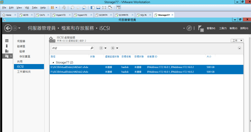Viewport: 251px width, 132px height.
Task: Click the Server Manager refresh icon
Action: pyautogui.click(x=190, y=28)
